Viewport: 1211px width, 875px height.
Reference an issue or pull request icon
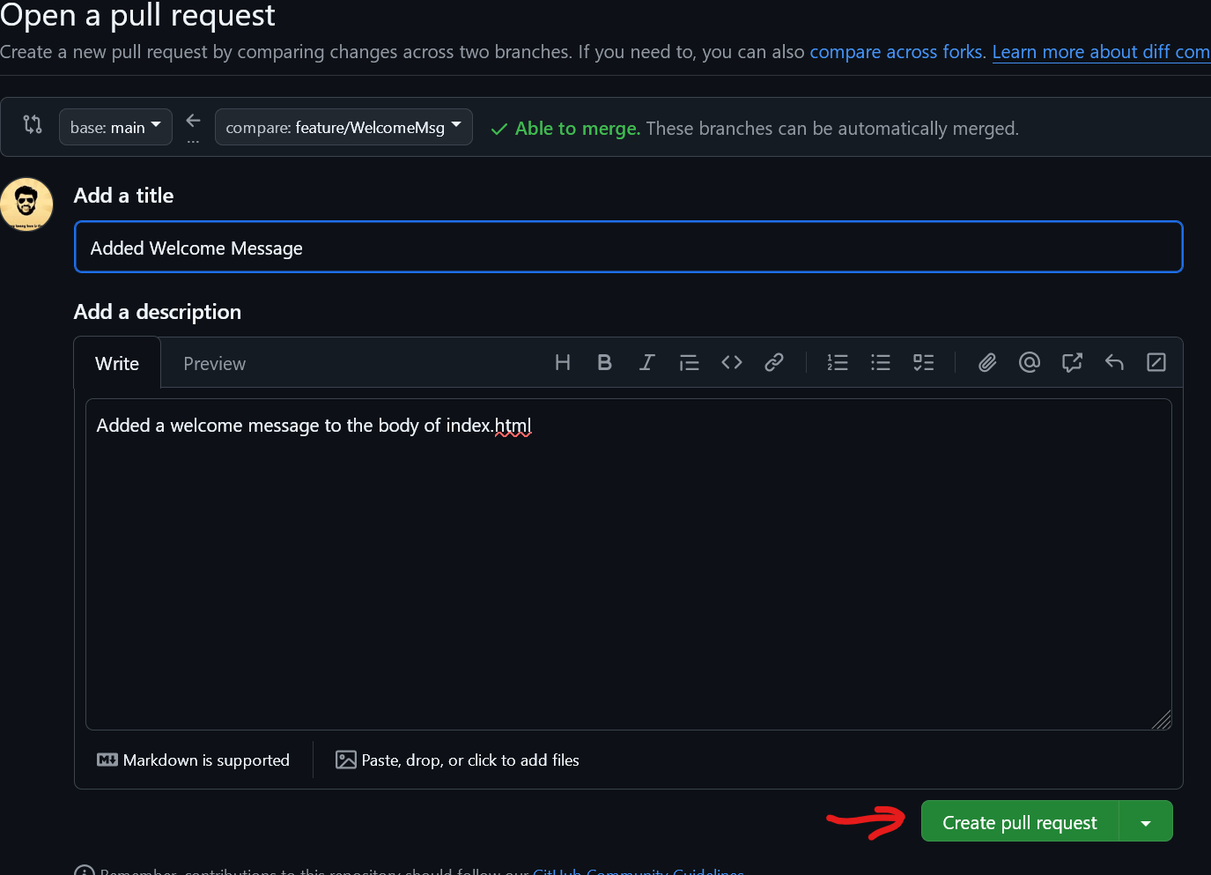click(1072, 362)
